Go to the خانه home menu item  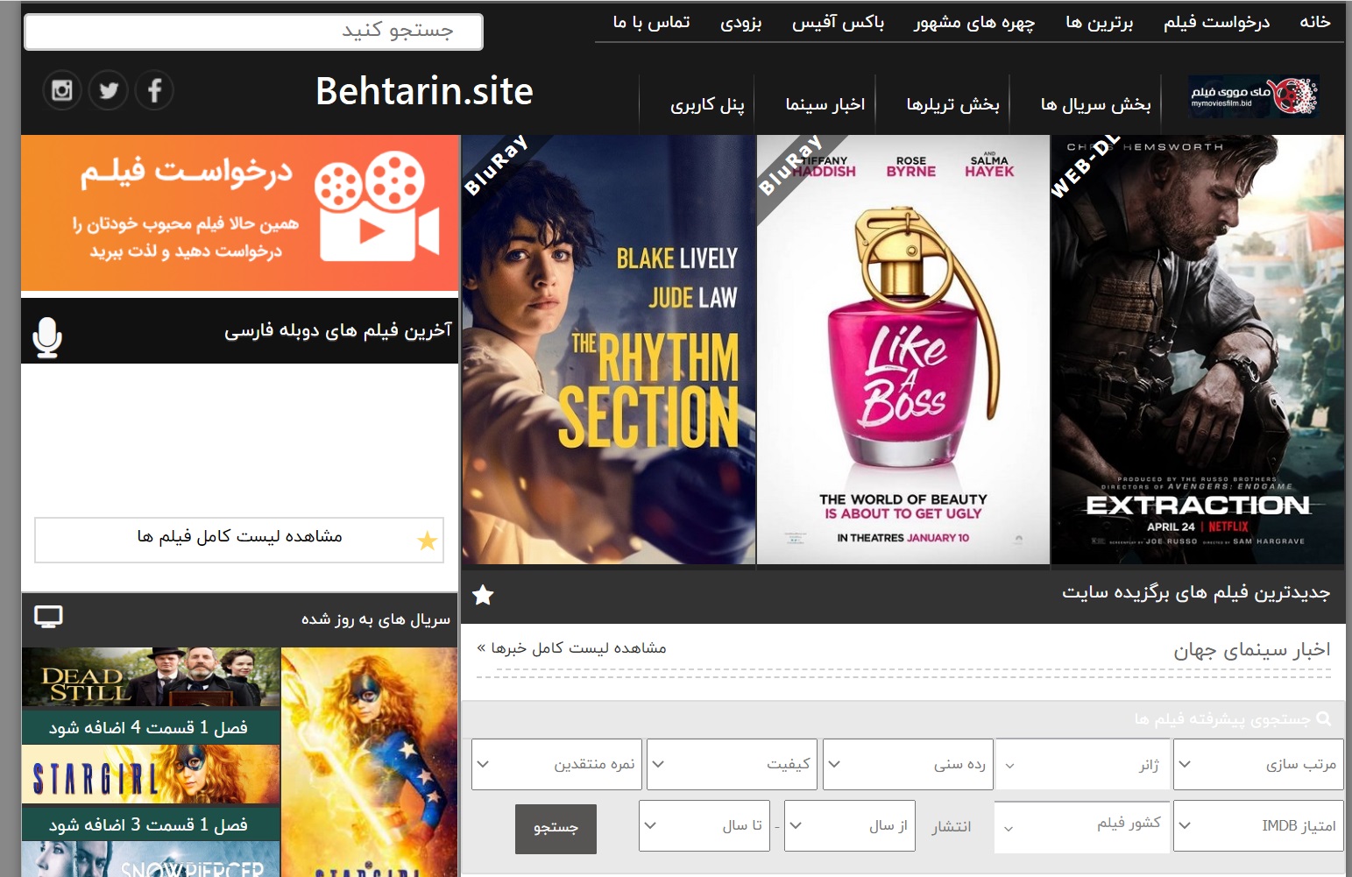point(1314,22)
